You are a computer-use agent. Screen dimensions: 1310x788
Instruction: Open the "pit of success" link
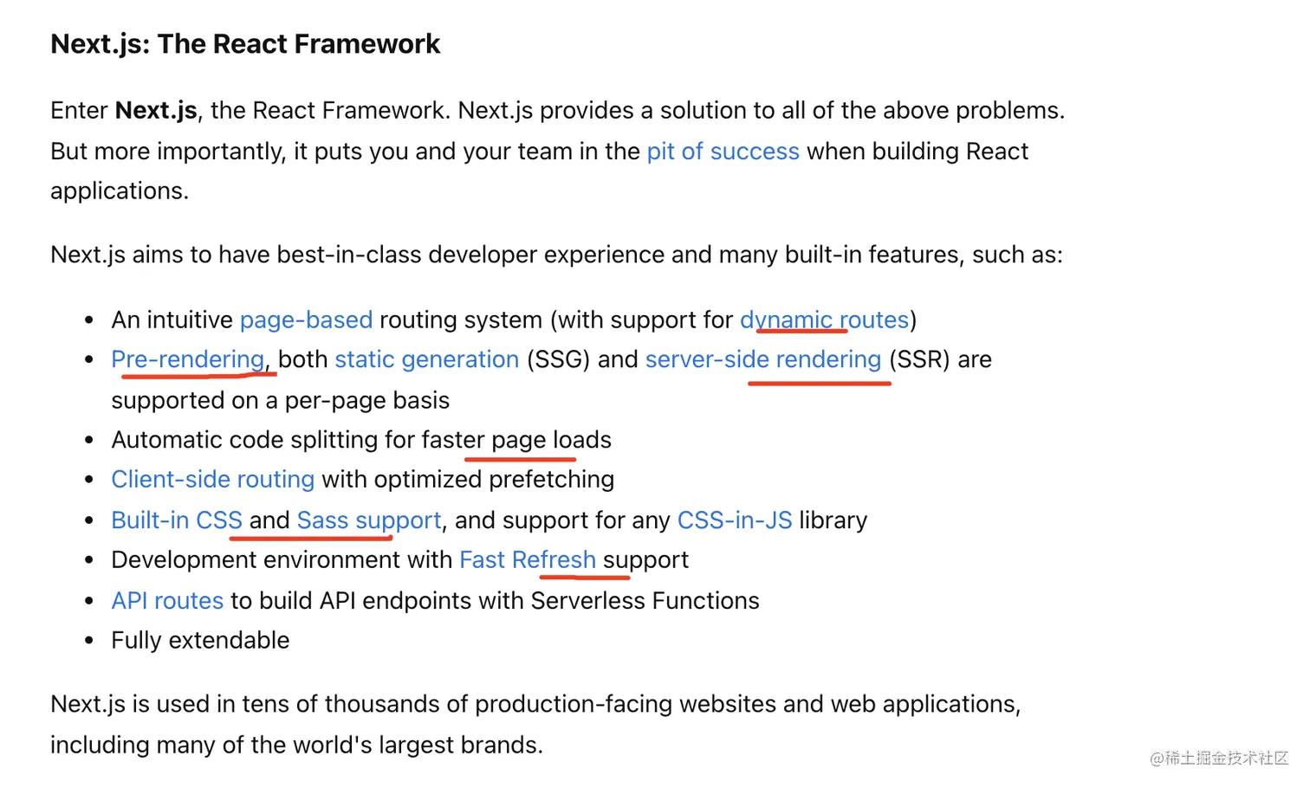coord(723,152)
